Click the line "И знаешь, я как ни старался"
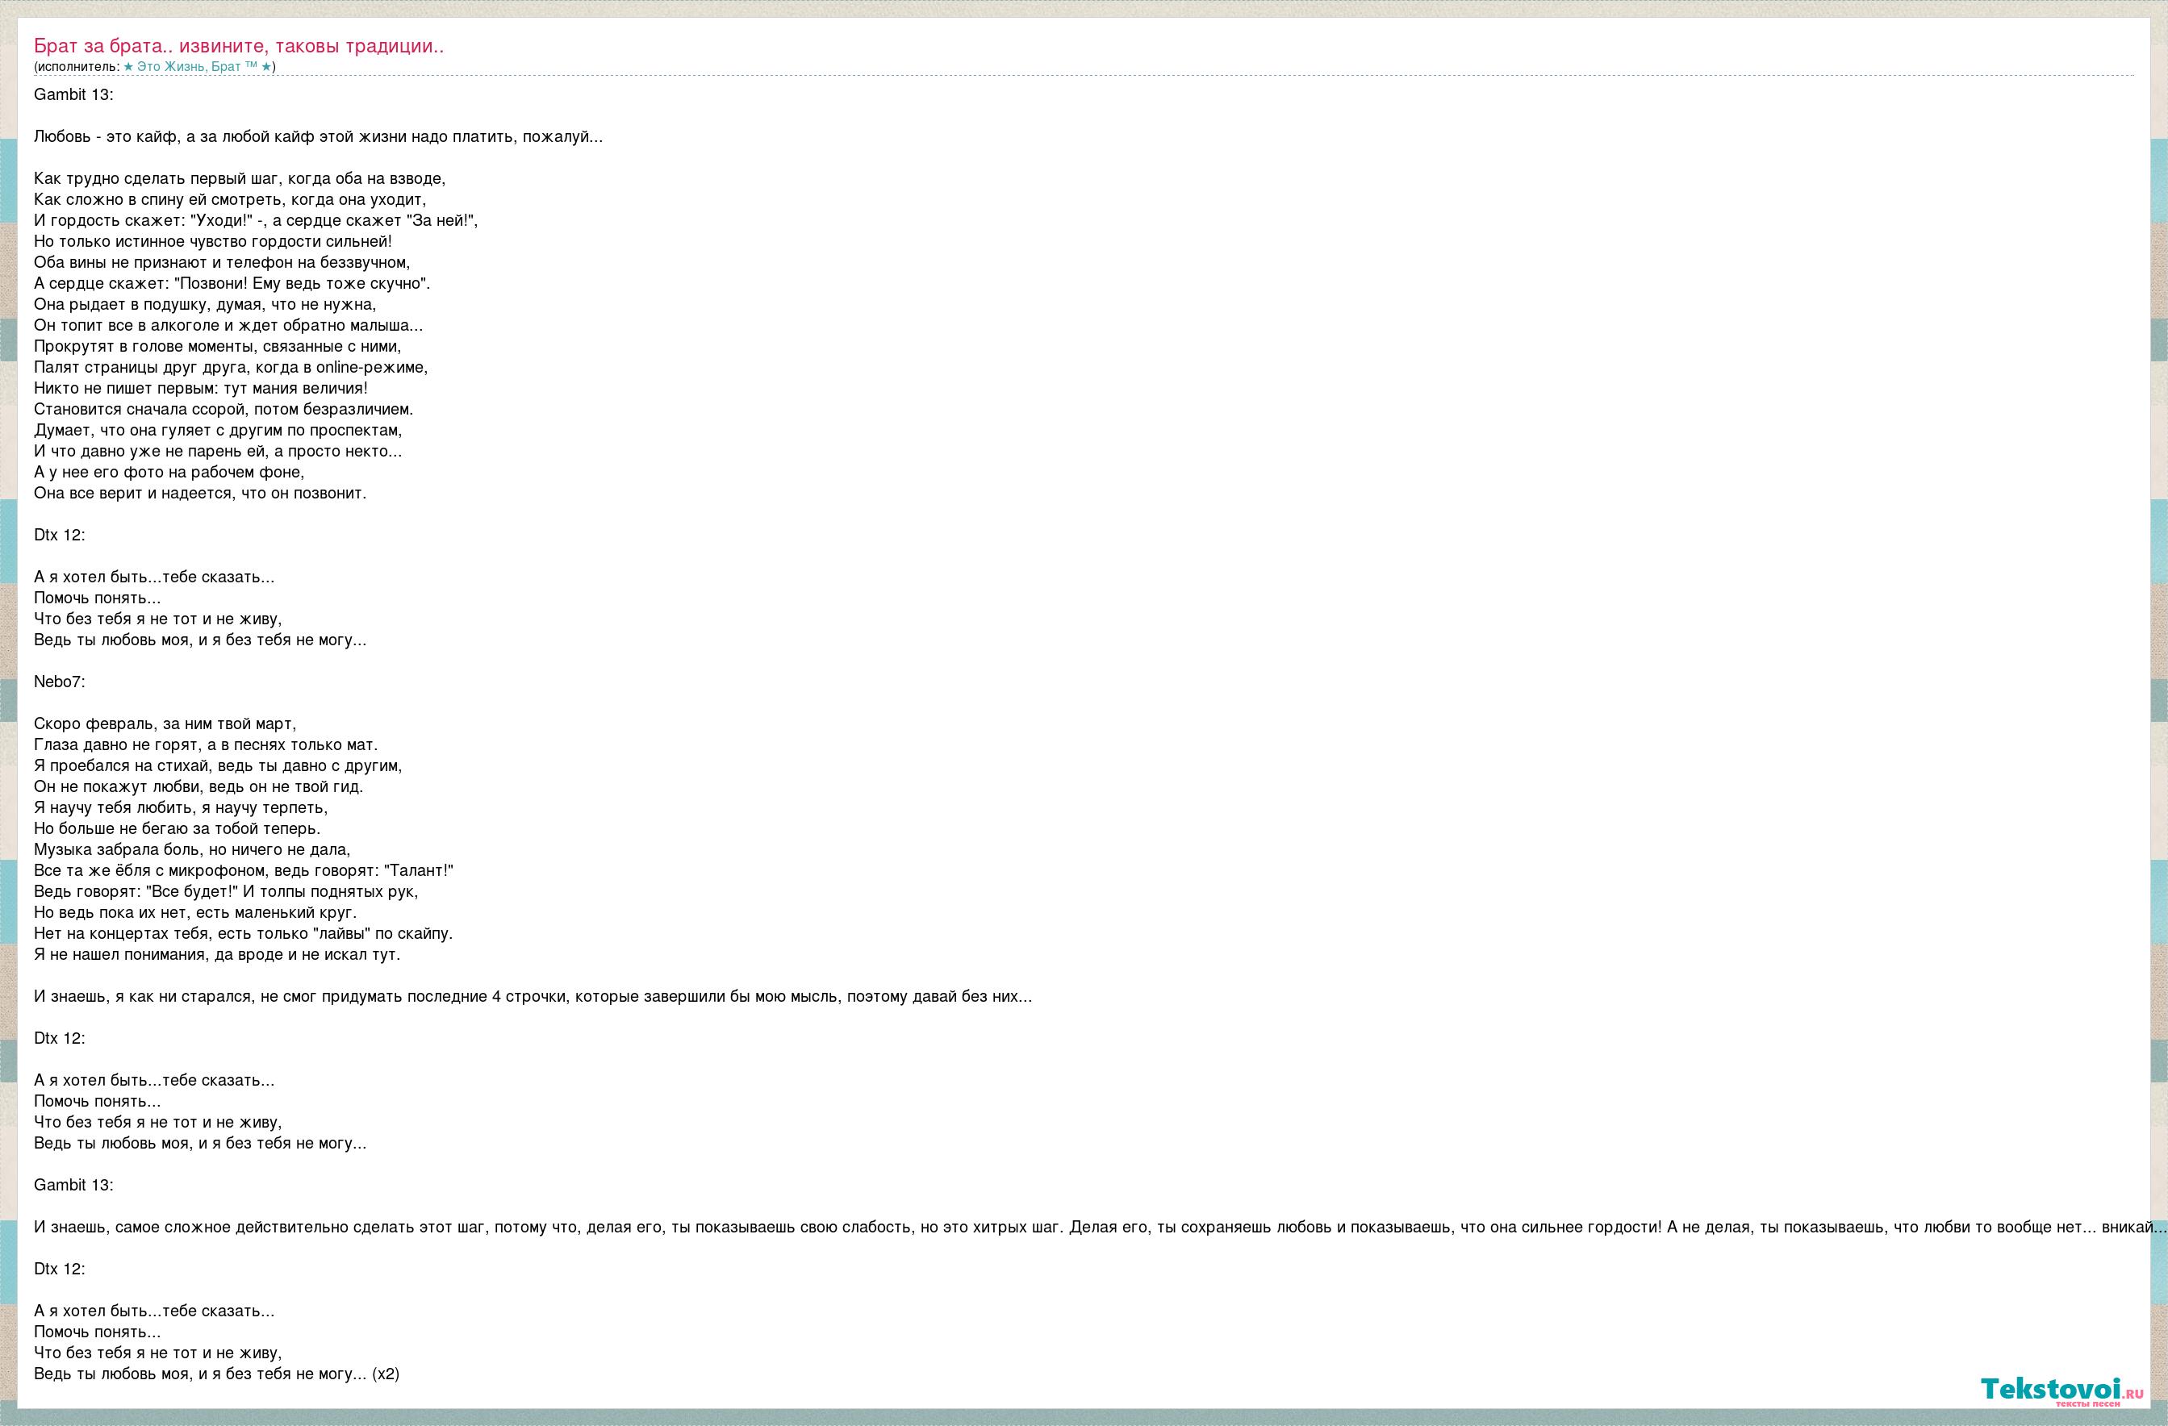This screenshot has height=1426, width=2168. 533,996
